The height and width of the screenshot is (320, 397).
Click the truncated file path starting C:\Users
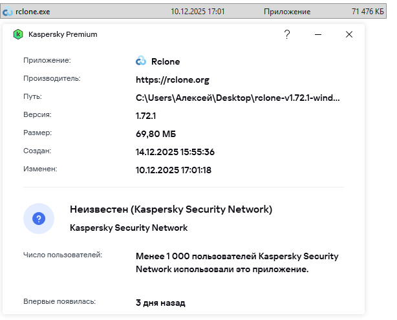[237, 98]
